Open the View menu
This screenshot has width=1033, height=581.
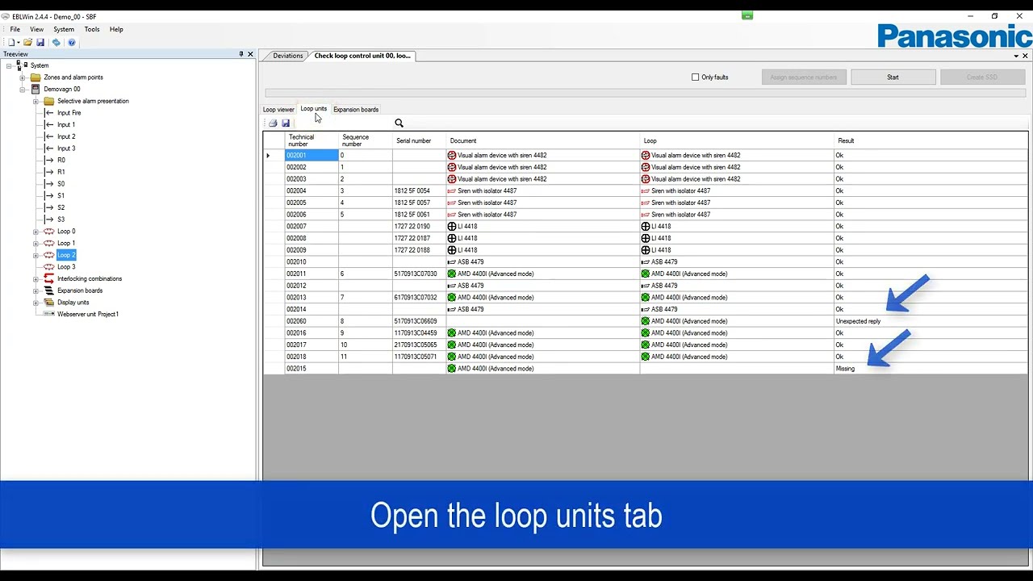click(37, 29)
